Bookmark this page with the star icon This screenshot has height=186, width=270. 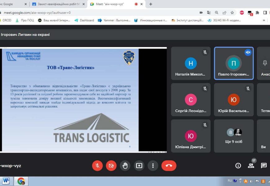click(x=232, y=13)
